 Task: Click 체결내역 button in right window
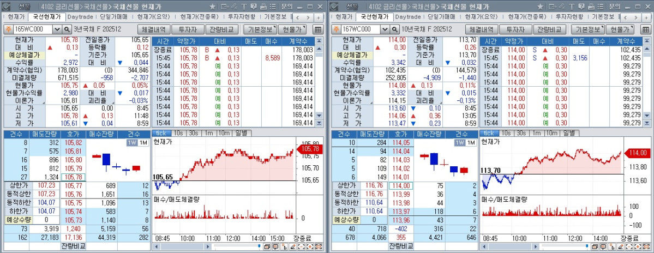482,29
